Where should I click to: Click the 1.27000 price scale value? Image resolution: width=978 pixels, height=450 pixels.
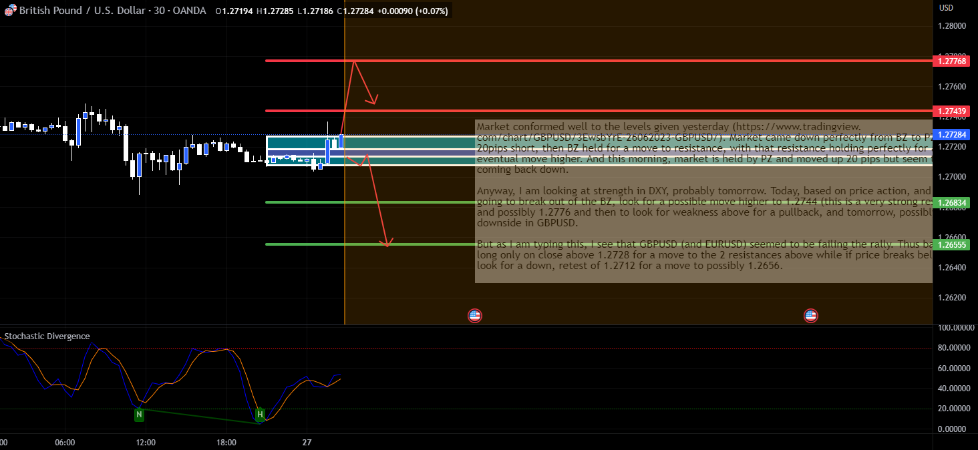click(x=953, y=177)
